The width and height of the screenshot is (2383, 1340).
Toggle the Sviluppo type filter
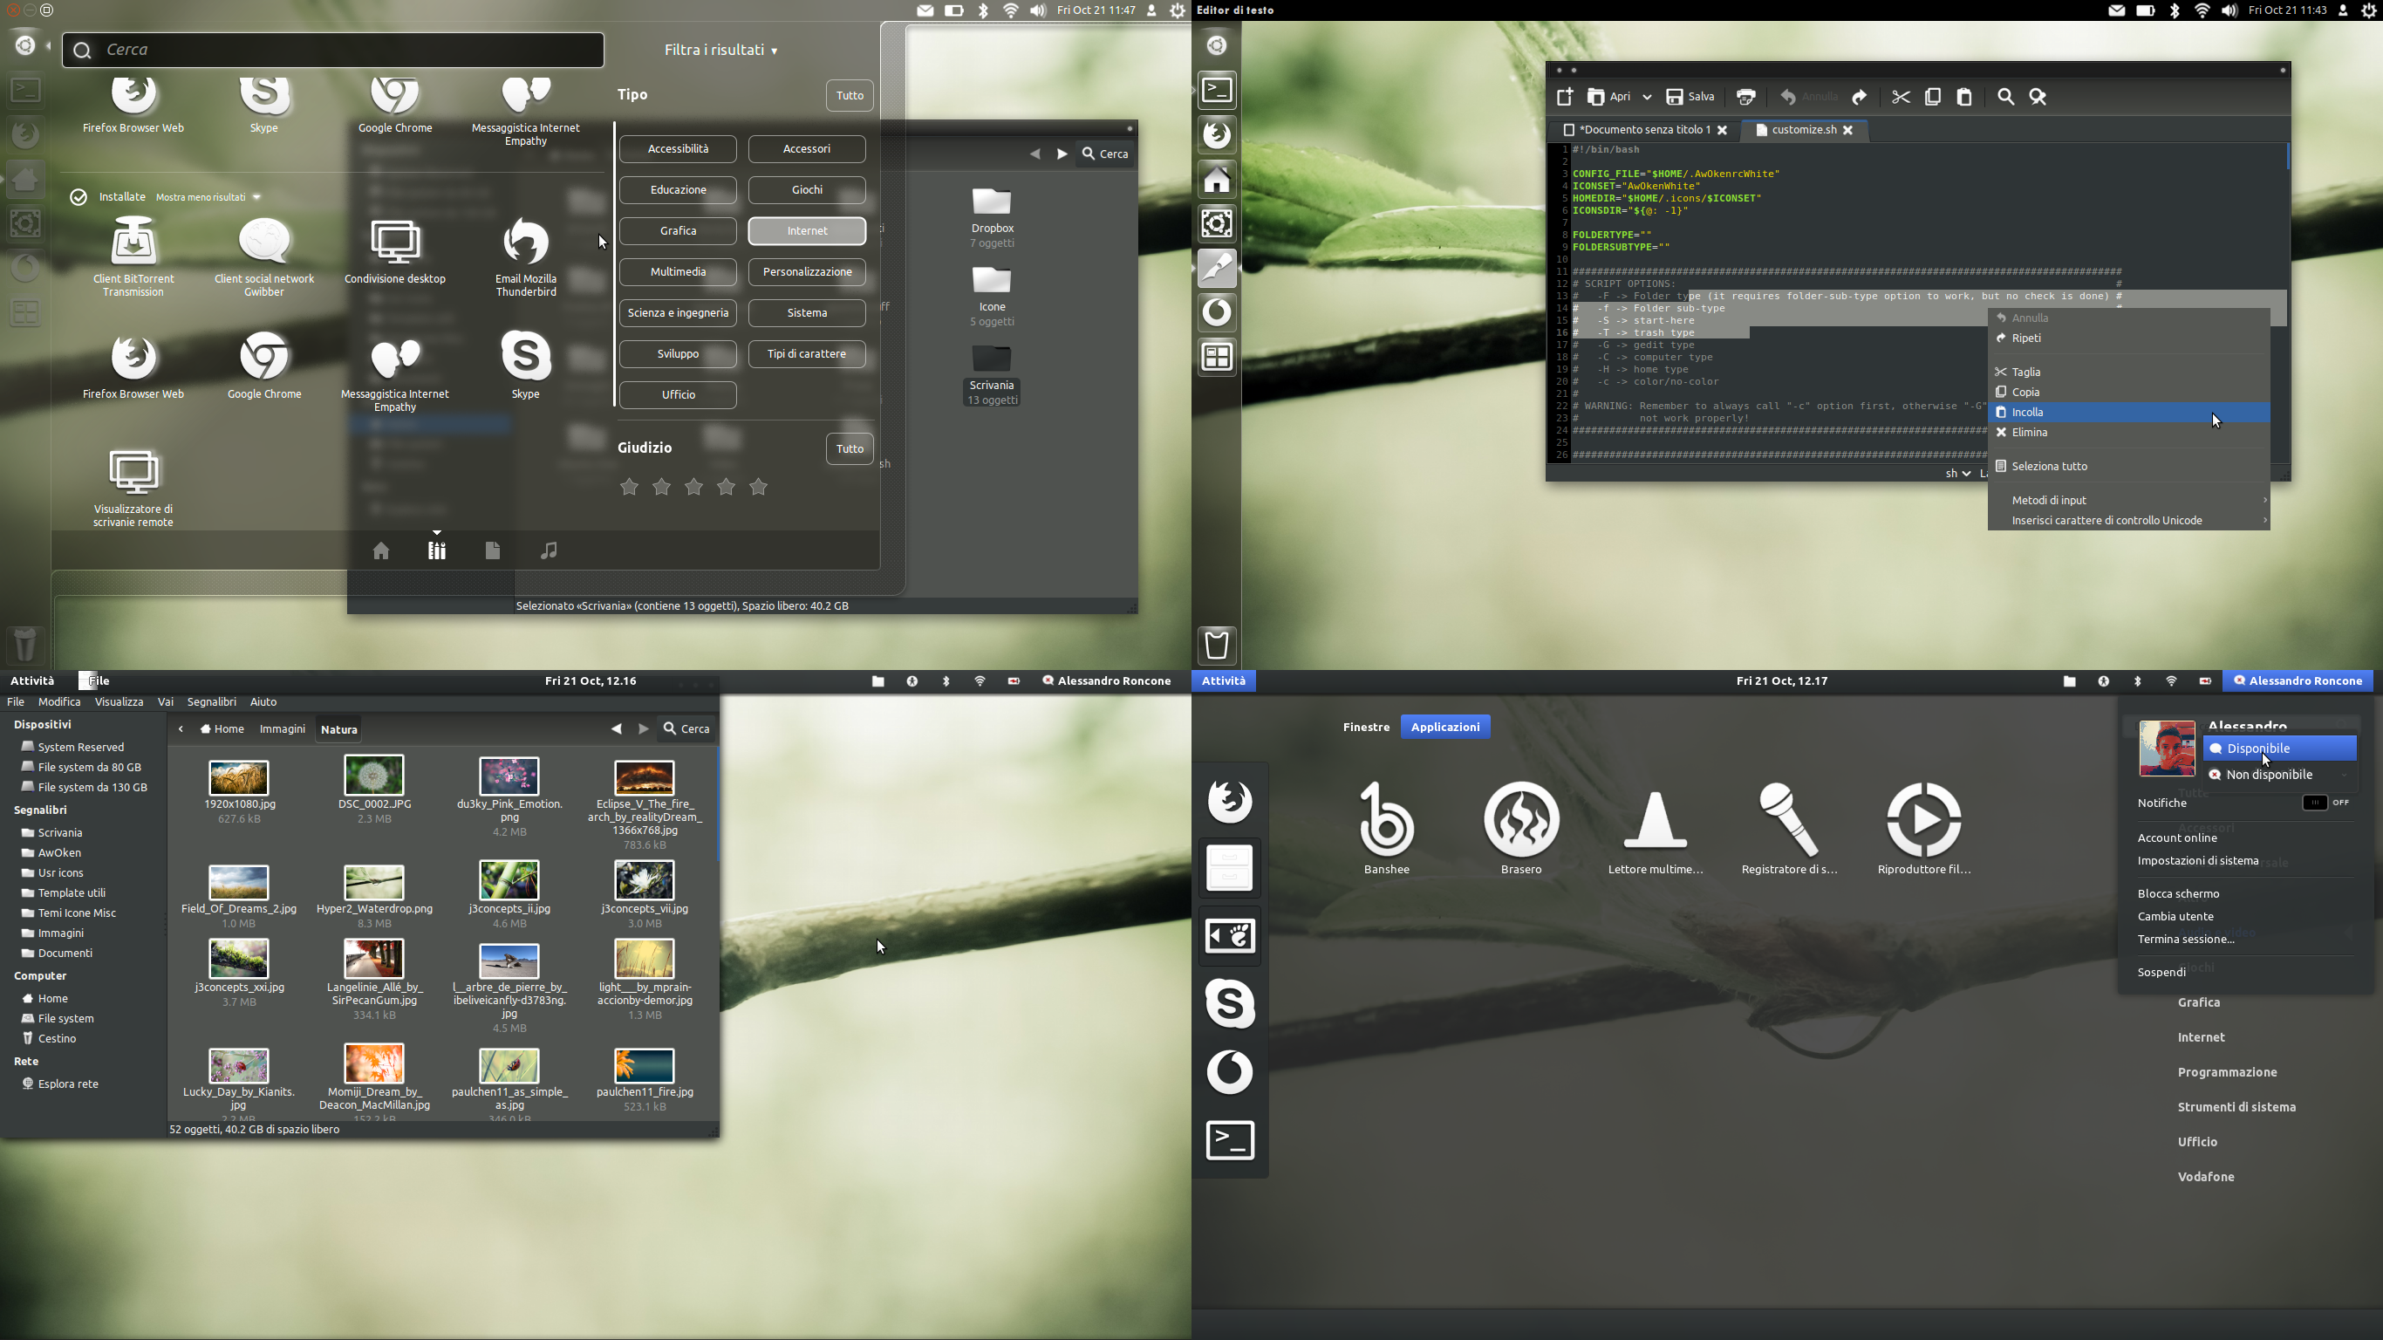[x=678, y=353]
